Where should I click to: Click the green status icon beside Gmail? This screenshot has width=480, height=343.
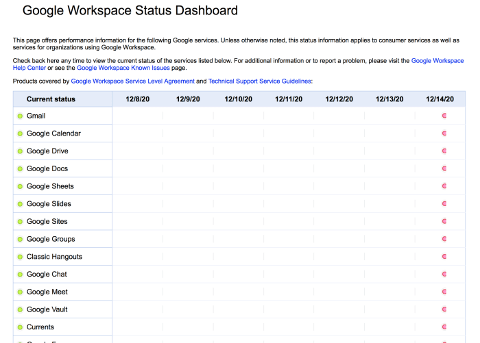[x=20, y=116]
